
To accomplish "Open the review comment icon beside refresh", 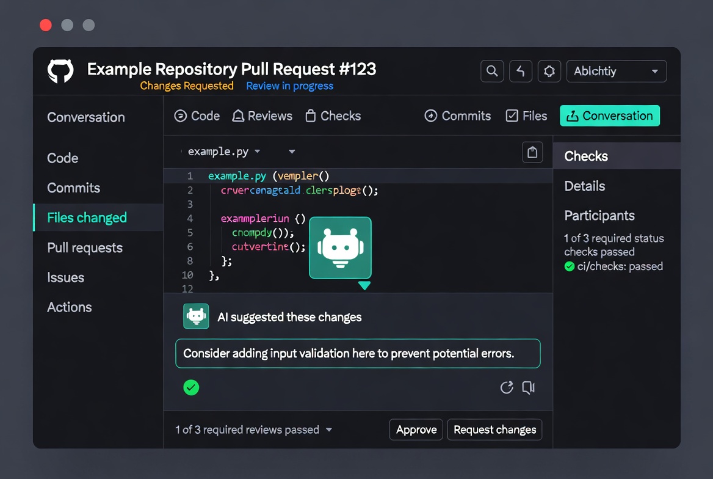I will click(528, 387).
